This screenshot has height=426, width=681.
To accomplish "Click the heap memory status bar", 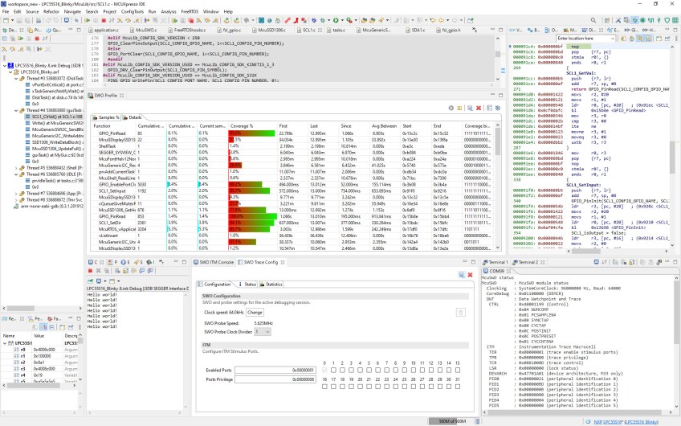I will 452,420.
